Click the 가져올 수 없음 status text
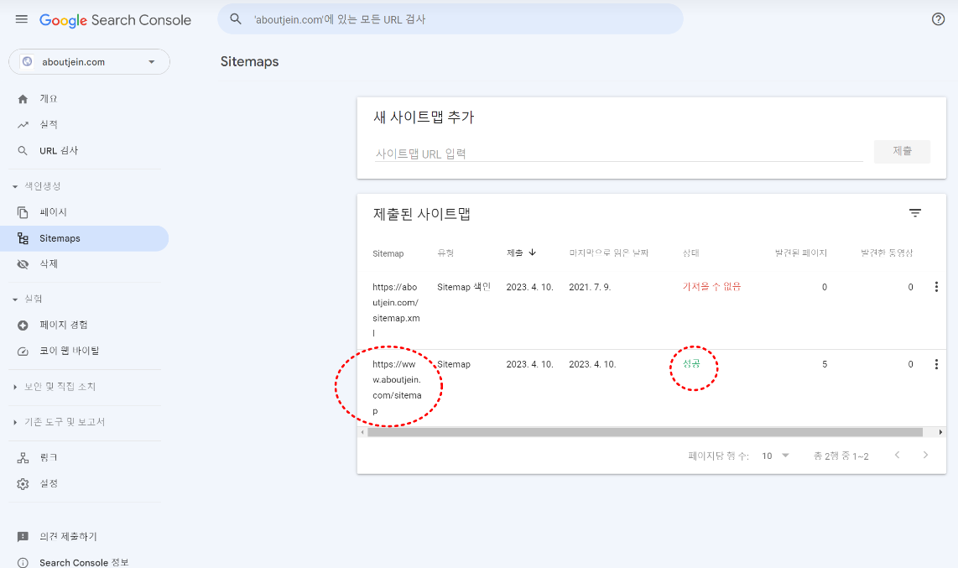 tap(711, 286)
